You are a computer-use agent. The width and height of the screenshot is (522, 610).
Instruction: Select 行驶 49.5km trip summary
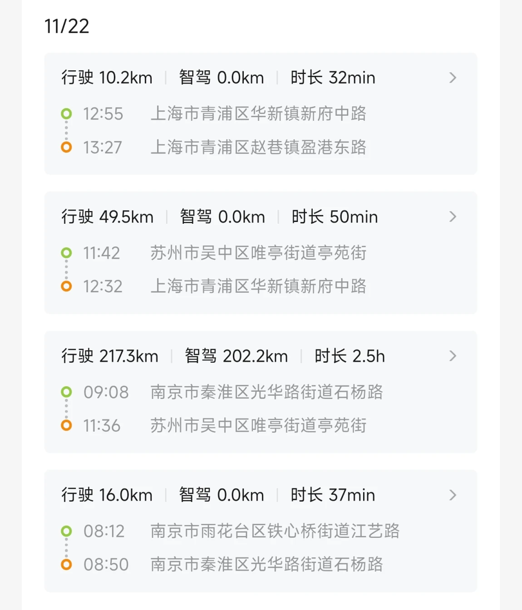click(x=108, y=217)
